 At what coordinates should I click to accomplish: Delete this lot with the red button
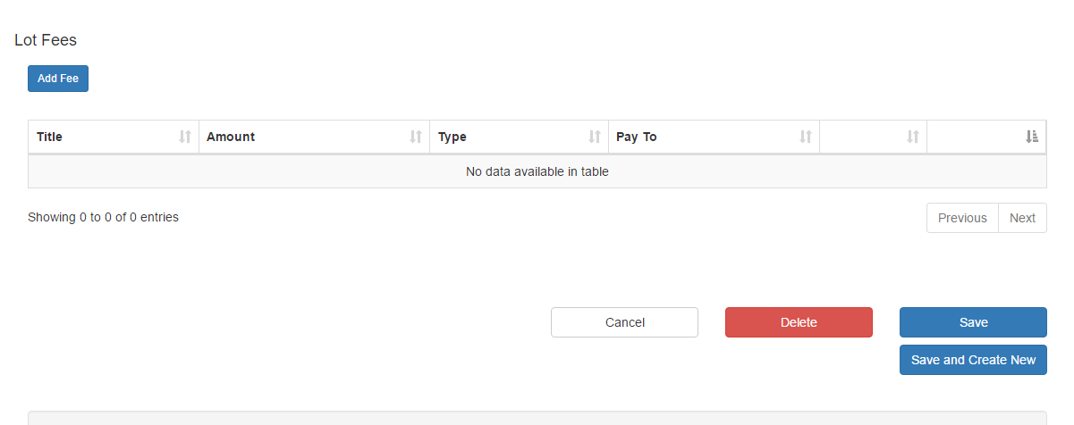point(799,322)
